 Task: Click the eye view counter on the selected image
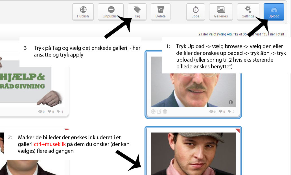coord(211,111)
